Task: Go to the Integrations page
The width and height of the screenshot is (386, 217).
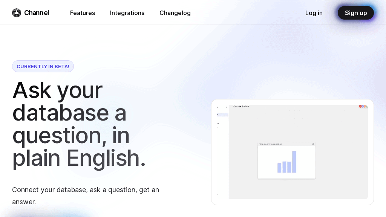Action: tap(127, 13)
